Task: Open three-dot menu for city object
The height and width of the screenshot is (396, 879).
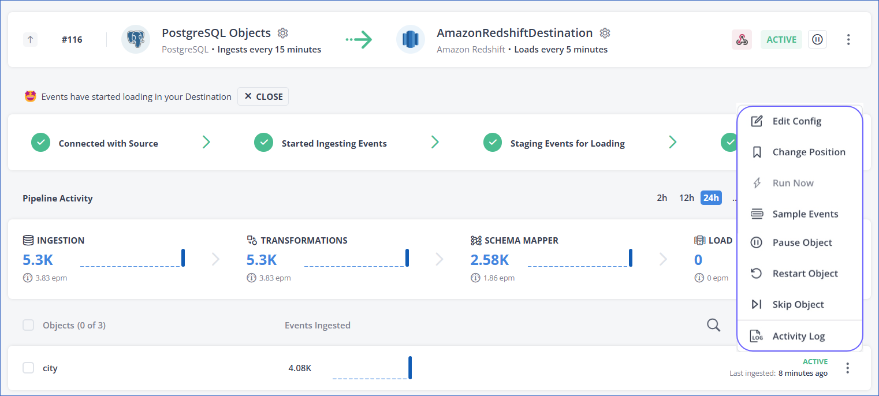Action: (x=847, y=368)
